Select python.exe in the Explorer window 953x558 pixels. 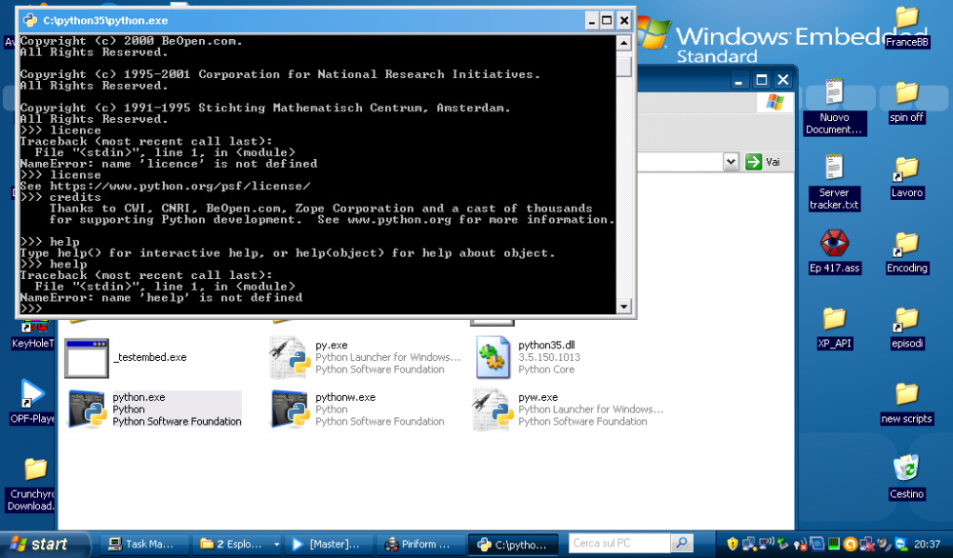coord(155,409)
